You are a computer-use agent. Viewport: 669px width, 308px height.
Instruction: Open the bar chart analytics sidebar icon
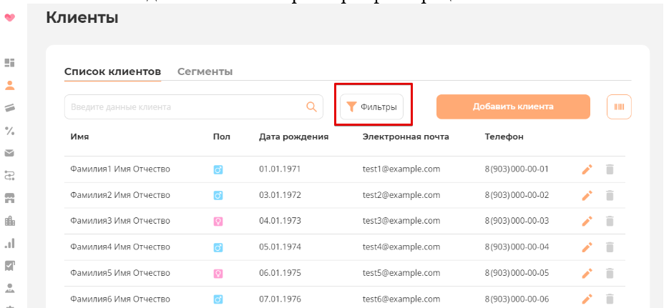pos(10,243)
